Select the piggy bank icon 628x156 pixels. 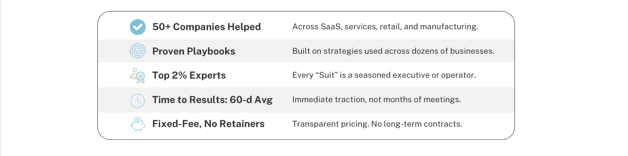[138, 124]
